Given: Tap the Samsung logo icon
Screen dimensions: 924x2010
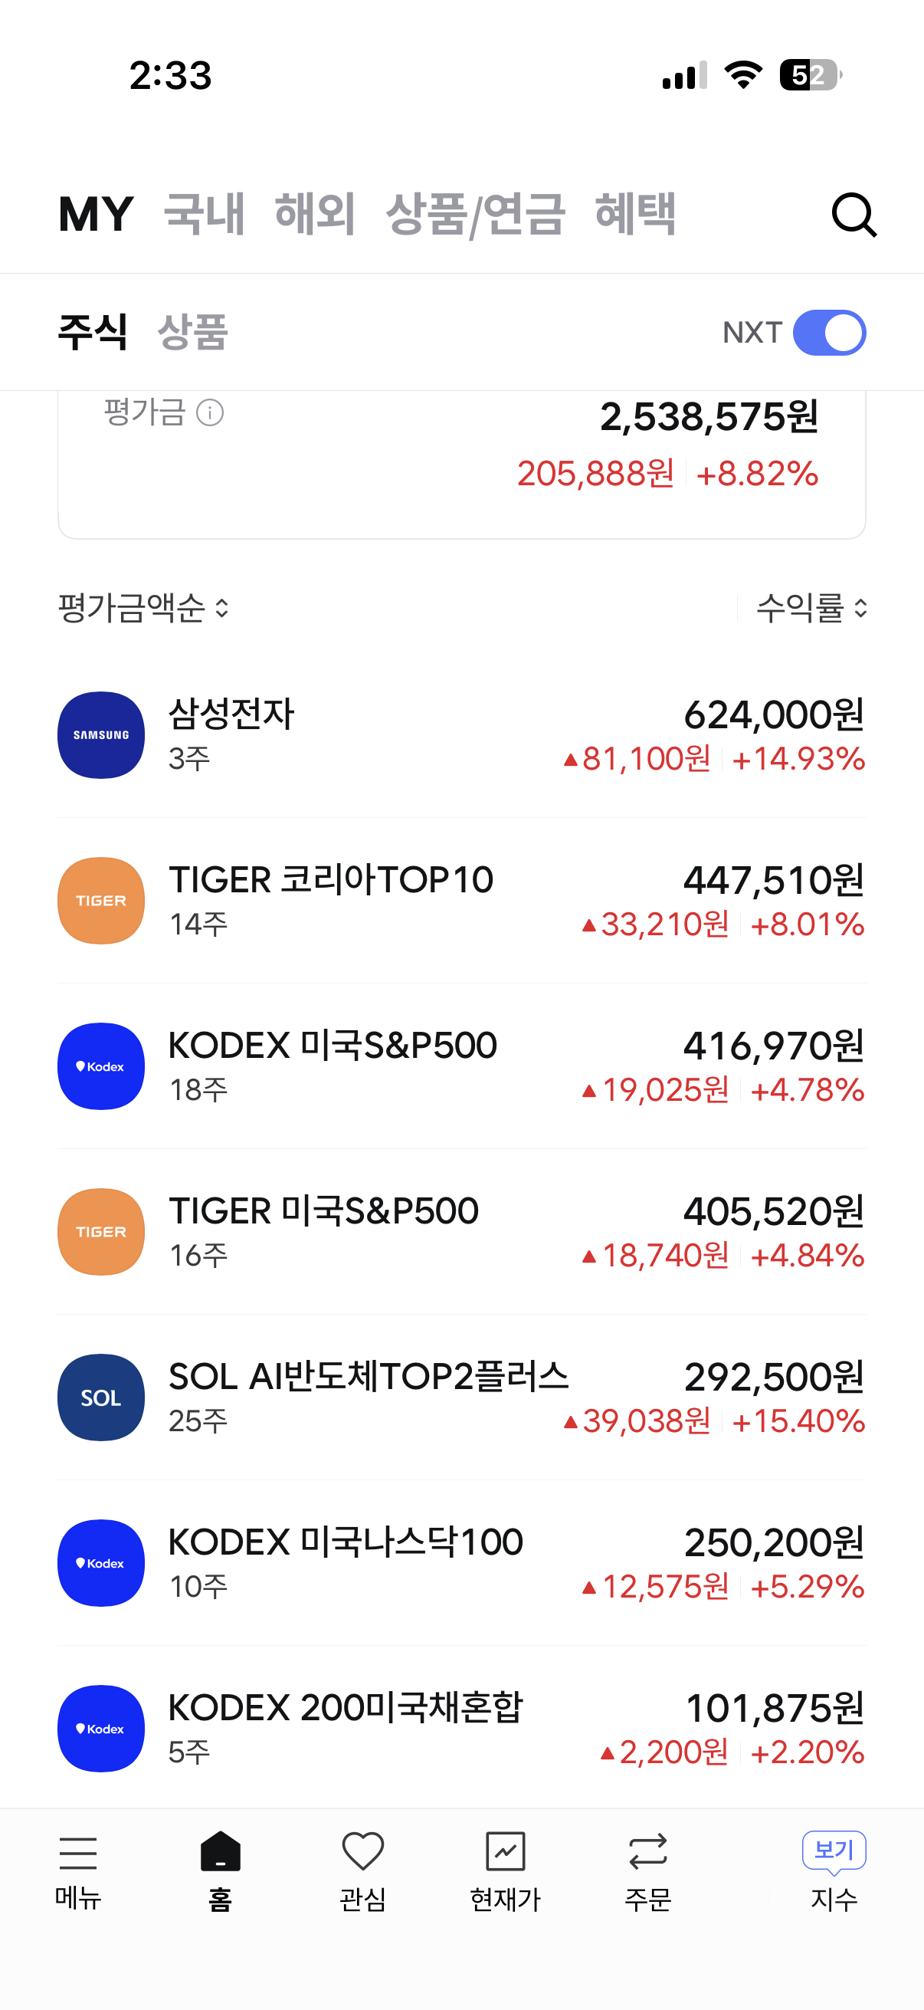Looking at the screenshot, I should (101, 735).
